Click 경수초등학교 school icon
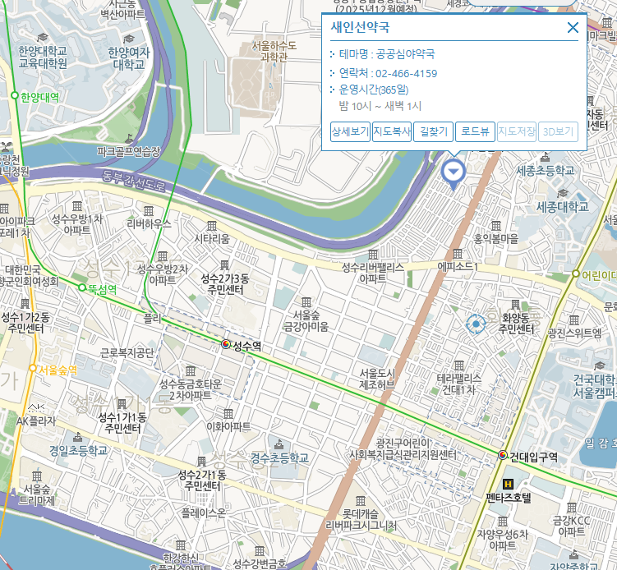This screenshot has height=570, width=617. pyautogui.click(x=279, y=444)
